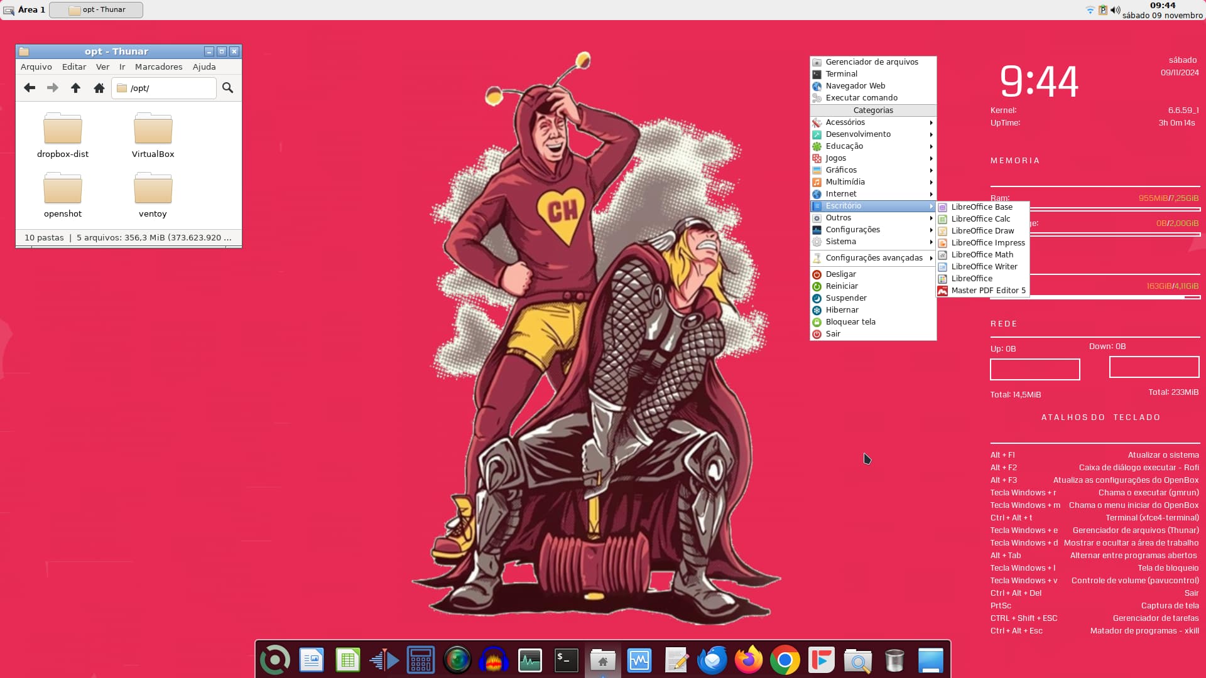1206x678 pixels.
Task: Click Bloquear tela entry
Action: click(850, 322)
